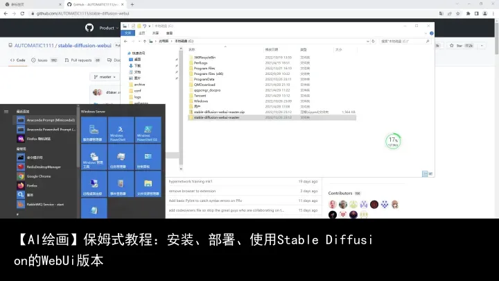Click the Chrome back arrow
Screen dimensions: 499x281
point(6,13)
